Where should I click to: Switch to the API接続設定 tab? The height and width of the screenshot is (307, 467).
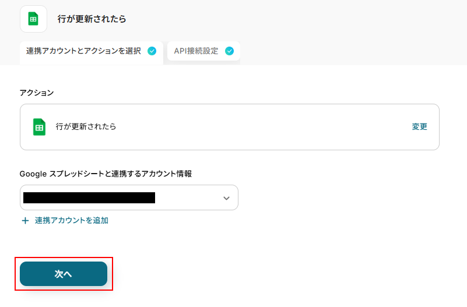point(196,51)
